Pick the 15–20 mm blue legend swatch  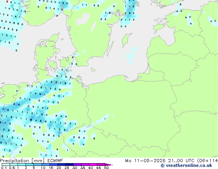[53, 165]
